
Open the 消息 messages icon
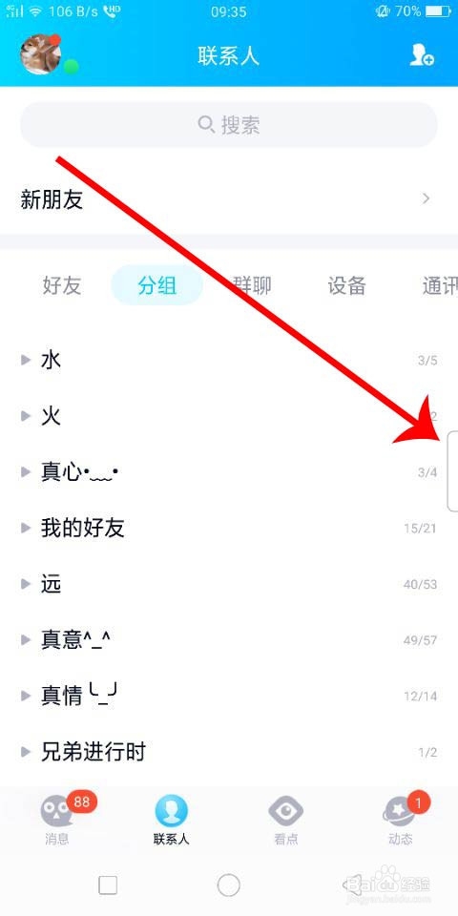56,811
